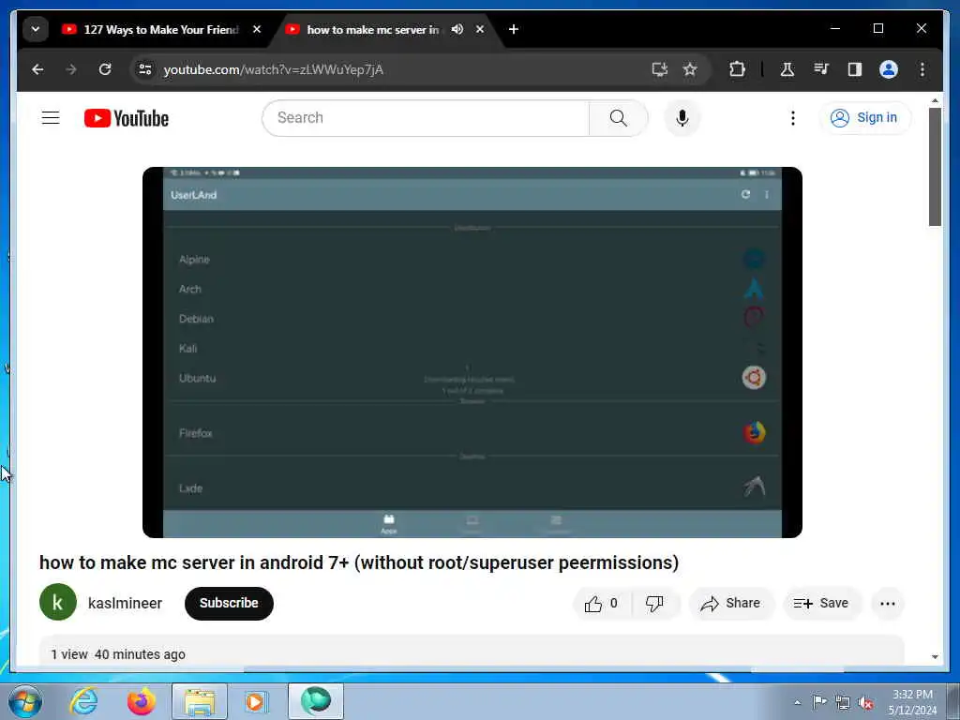Open Windows Media Player from the taskbar
The image size is (960, 720).
click(x=255, y=701)
